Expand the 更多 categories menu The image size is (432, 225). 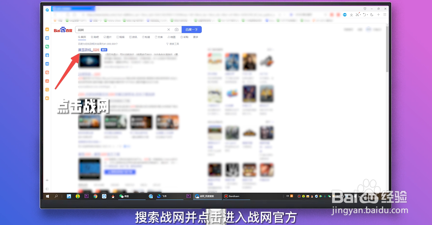coord(196,37)
